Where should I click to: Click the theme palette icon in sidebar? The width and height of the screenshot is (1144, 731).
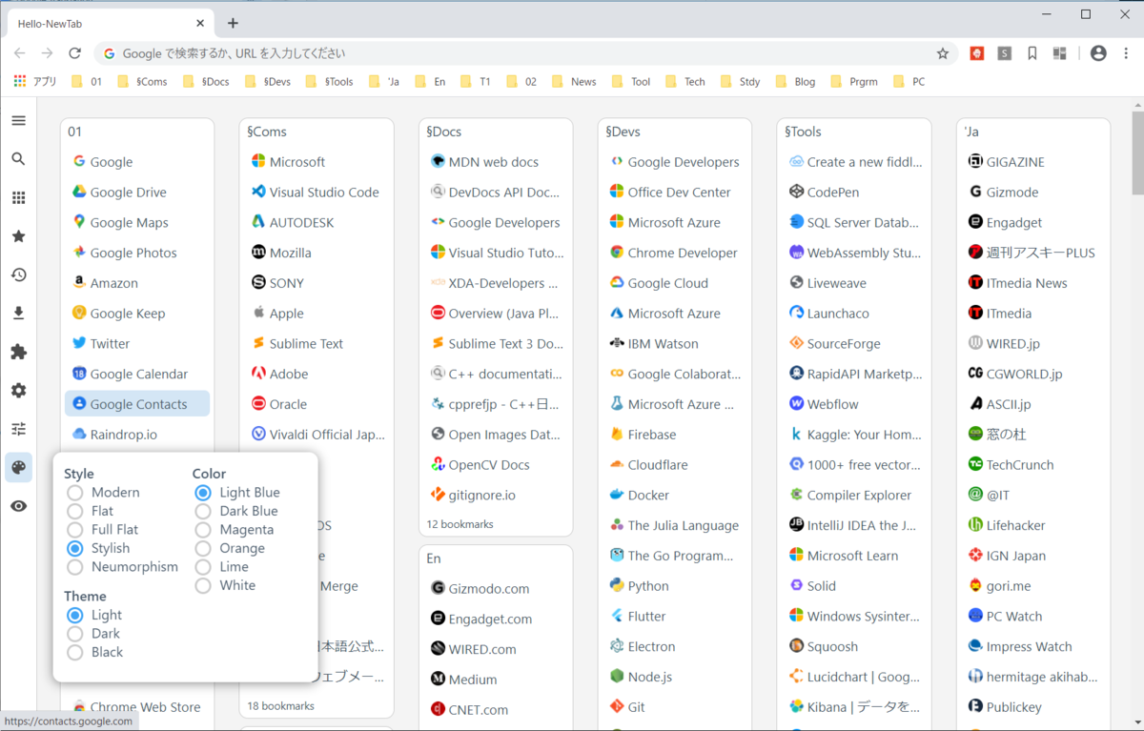coord(18,468)
